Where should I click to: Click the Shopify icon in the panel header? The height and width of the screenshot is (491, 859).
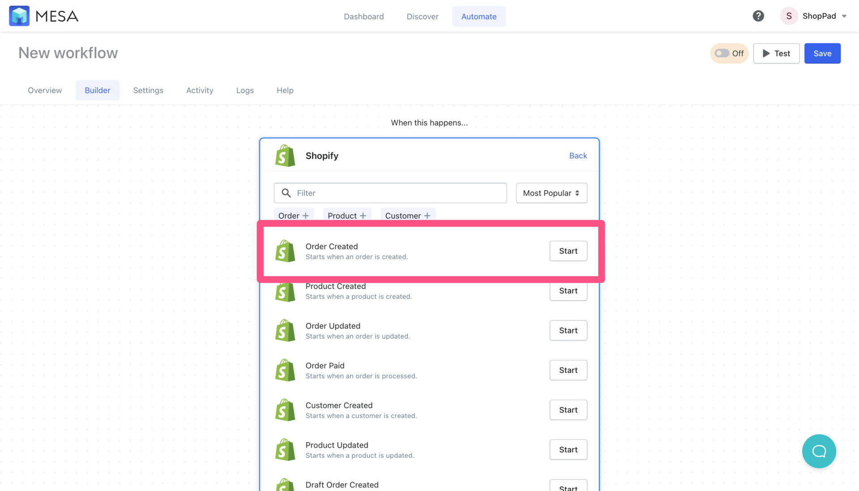click(285, 155)
